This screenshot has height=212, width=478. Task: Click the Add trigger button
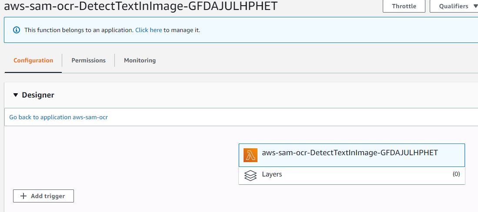click(x=43, y=196)
